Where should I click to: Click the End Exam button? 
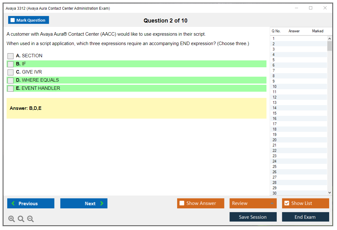(305, 217)
